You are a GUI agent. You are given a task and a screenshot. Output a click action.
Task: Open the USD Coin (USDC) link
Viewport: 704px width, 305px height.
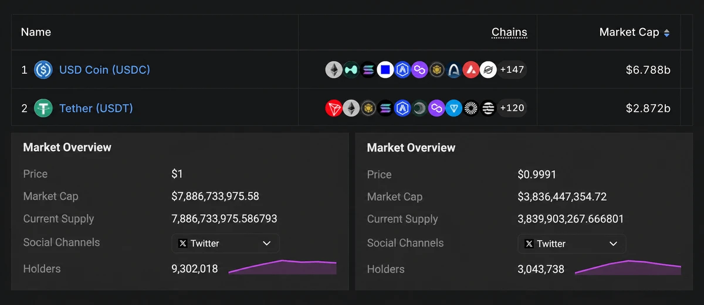coord(104,70)
